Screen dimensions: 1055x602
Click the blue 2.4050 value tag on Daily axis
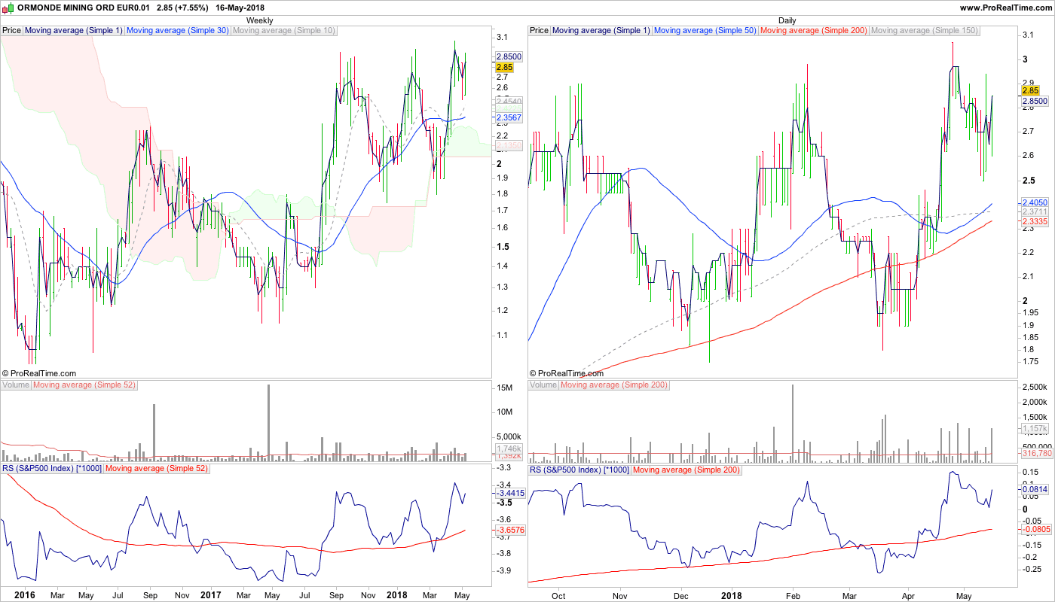coord(1035,203)
